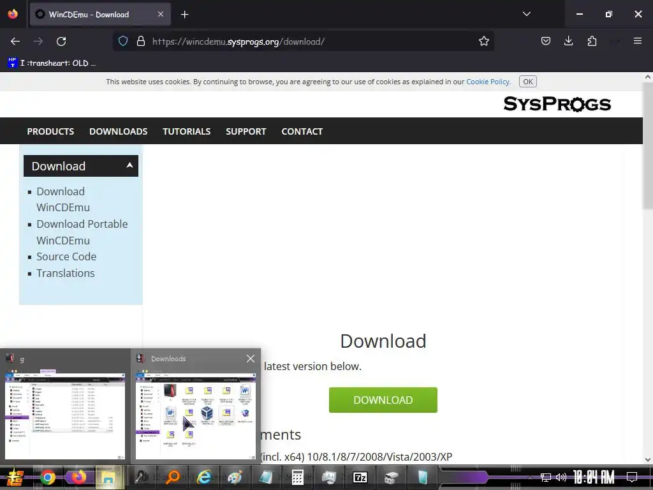
Task: Open the Cookie Policy link
Action: 488,82
